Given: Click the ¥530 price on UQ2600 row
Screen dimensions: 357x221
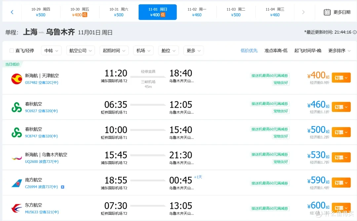Looking at the screenshot, I should (x=318, y=155).
